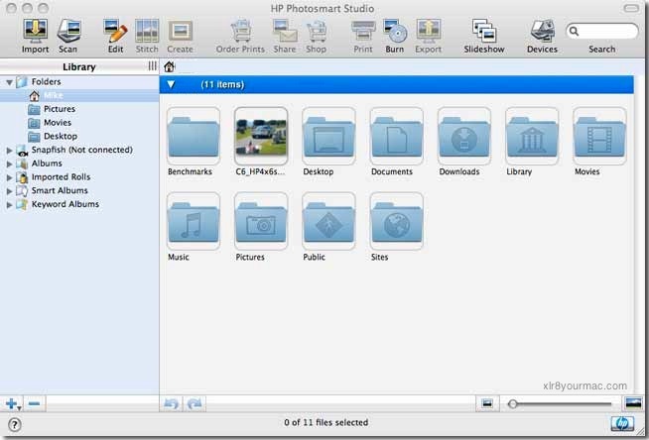This screenshot has height=440, width=649.
Task: Select Albums label in sidebar
Action: coord(47,164)
